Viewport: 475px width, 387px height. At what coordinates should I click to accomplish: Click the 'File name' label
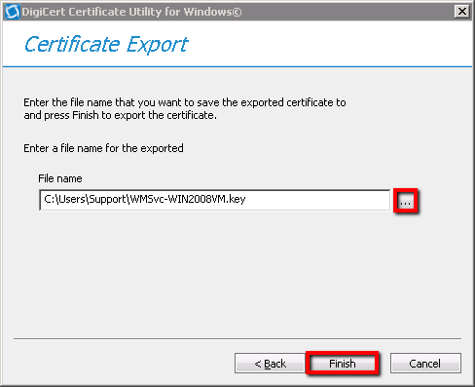pyautogui.click(x=60, y=178)
